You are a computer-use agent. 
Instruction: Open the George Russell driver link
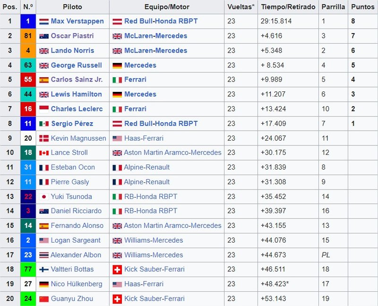coord(76,65)
